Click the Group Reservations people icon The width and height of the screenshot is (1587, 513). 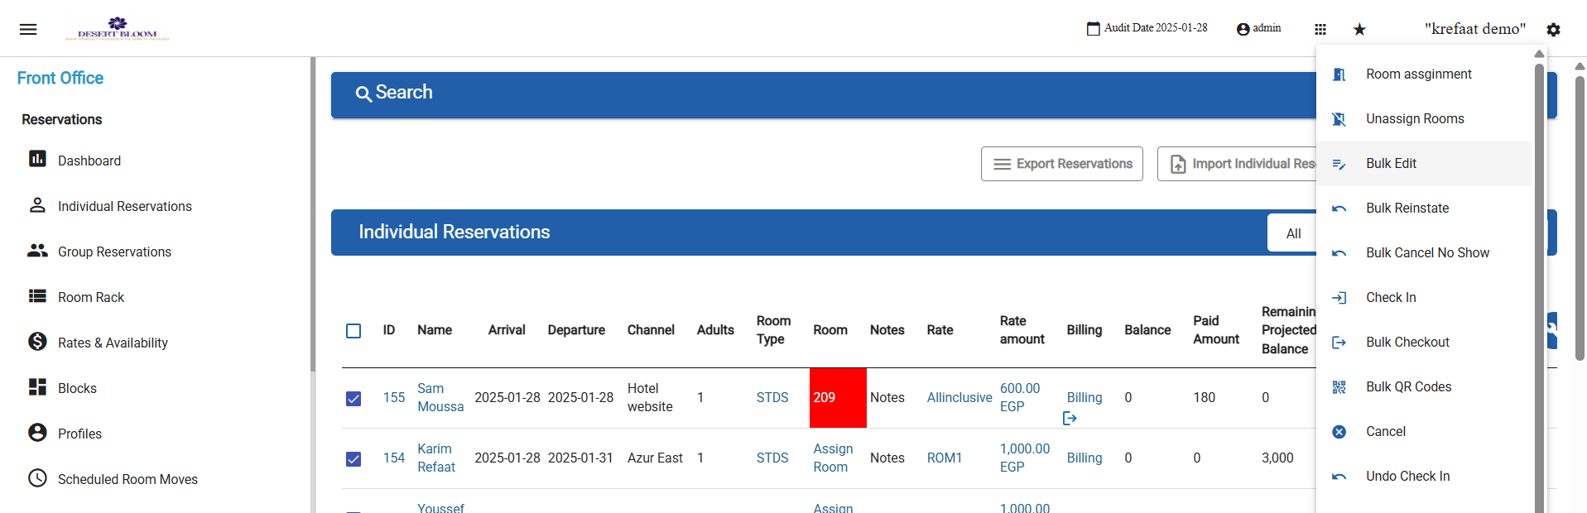[37, 250]
